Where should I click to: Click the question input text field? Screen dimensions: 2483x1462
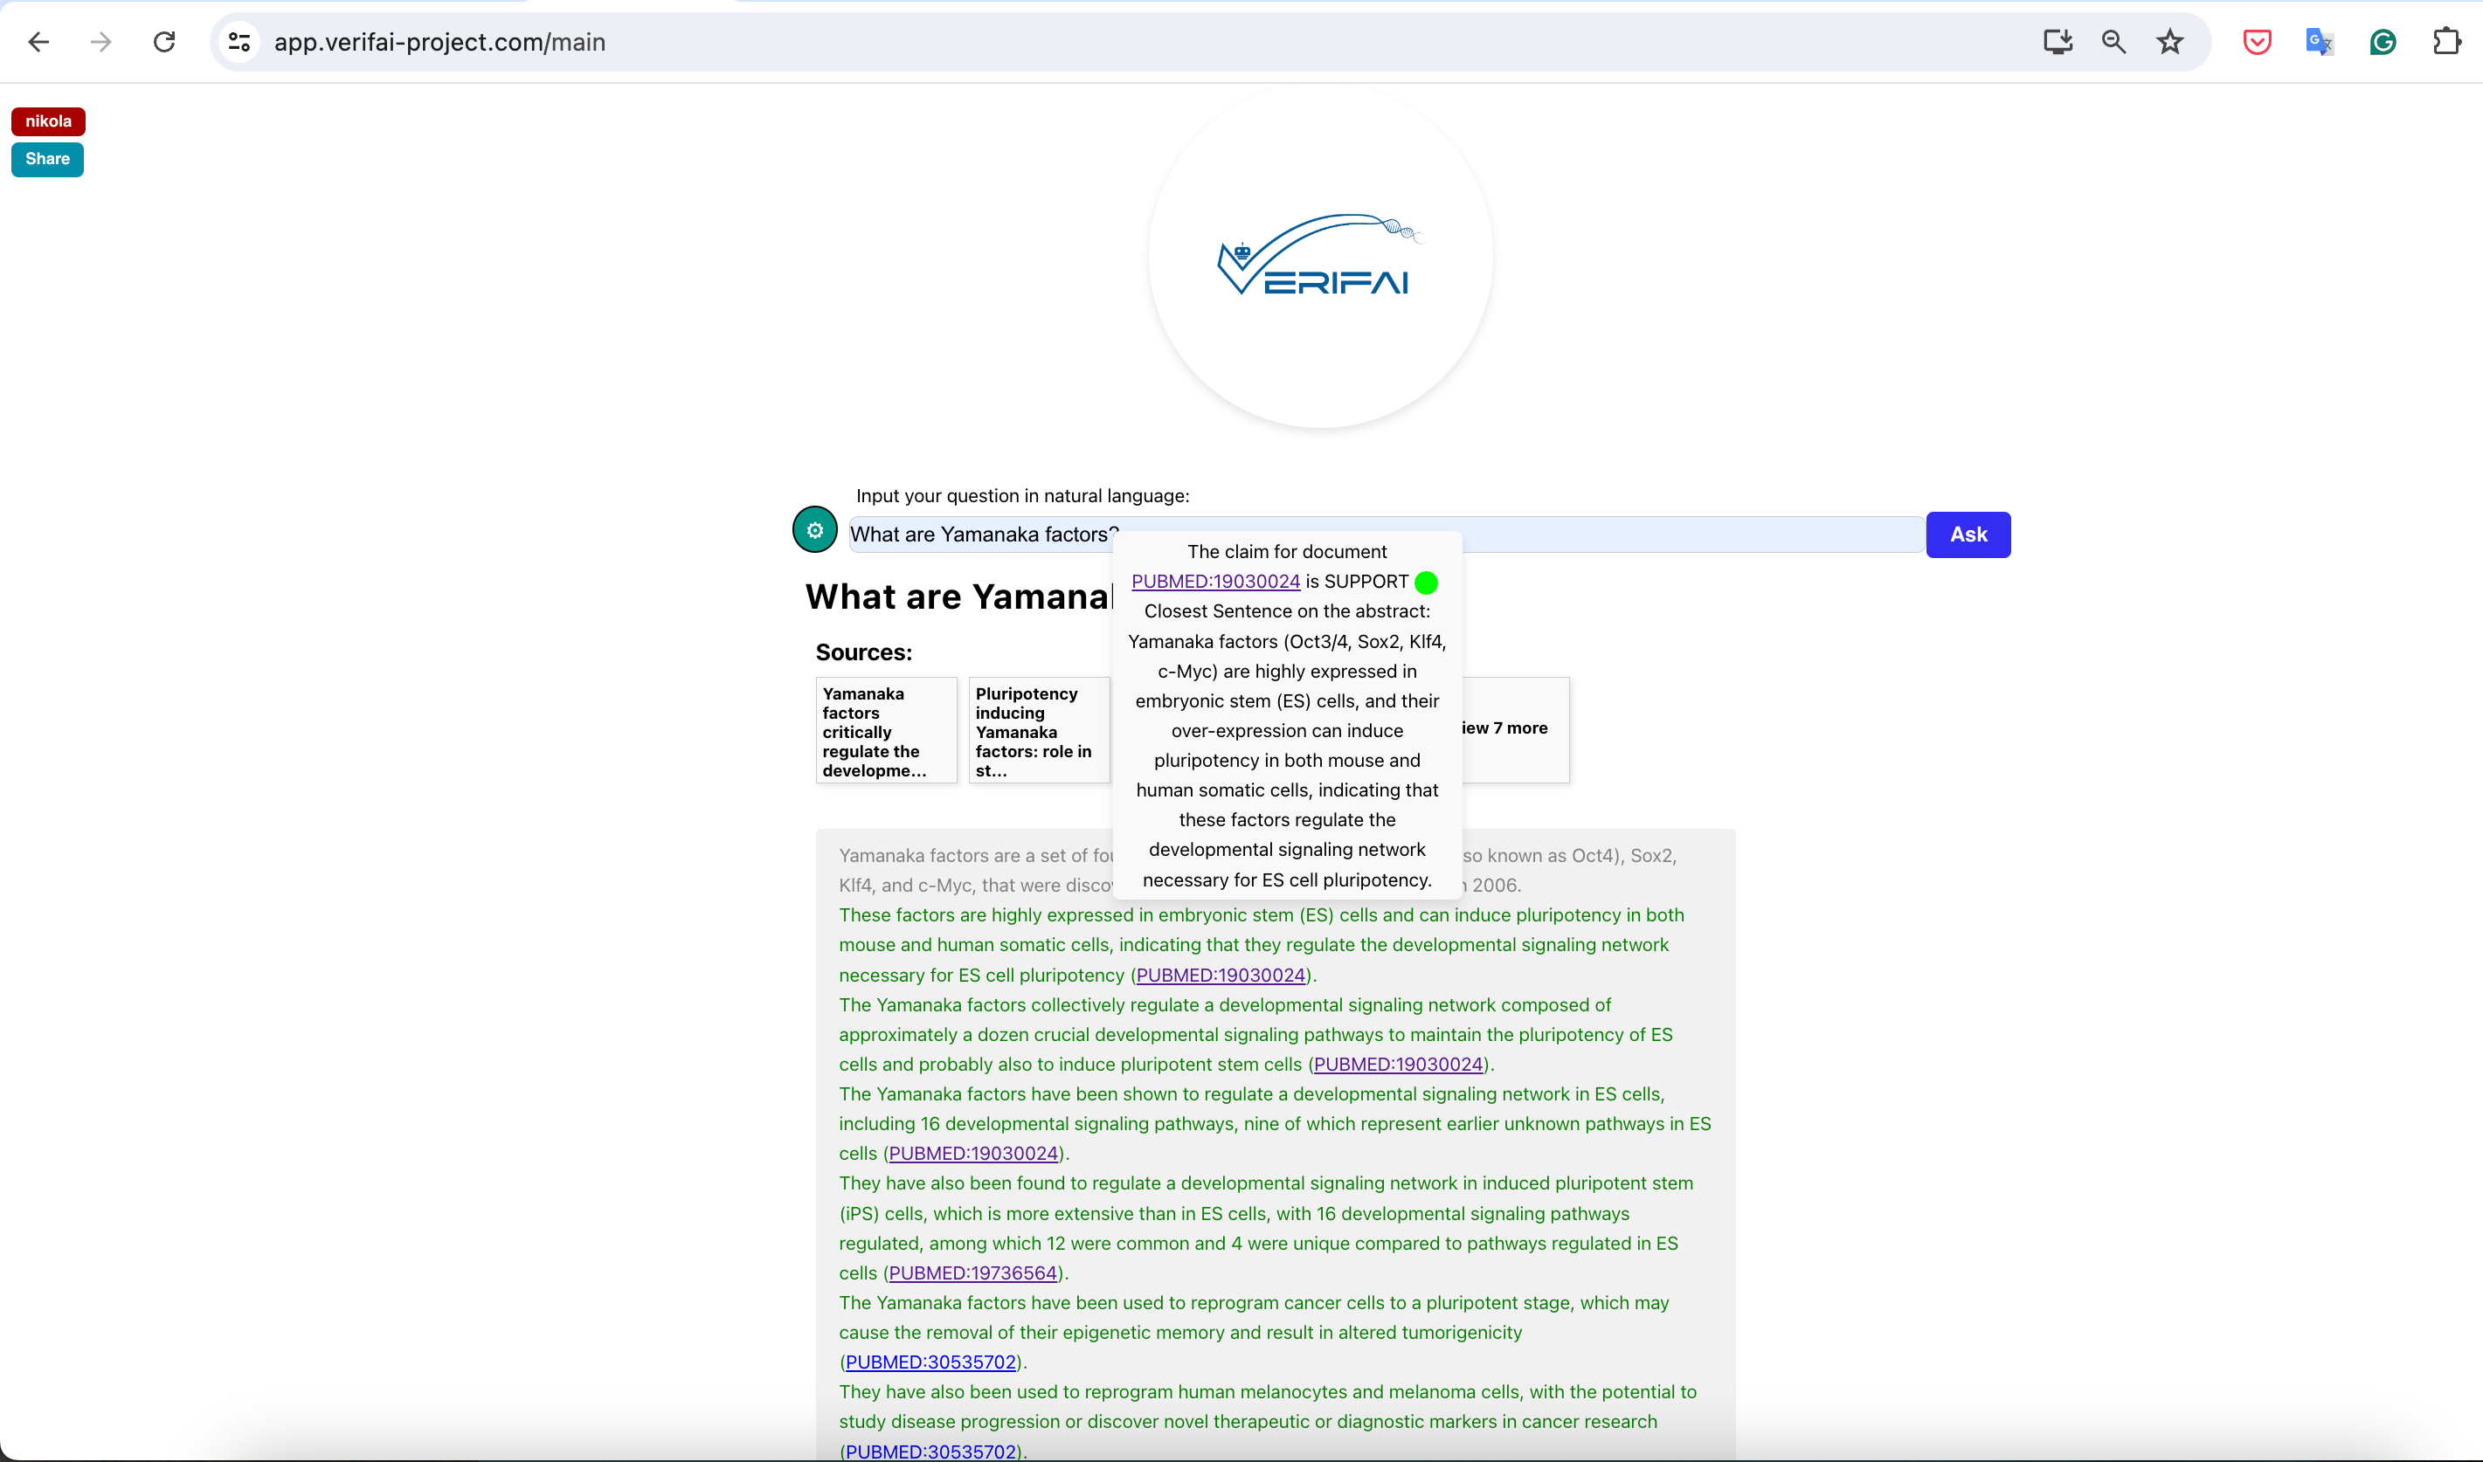point(1675,535)
